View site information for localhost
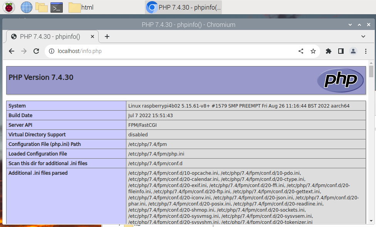Viewport: 376px width, 227px height. point(52,51)
